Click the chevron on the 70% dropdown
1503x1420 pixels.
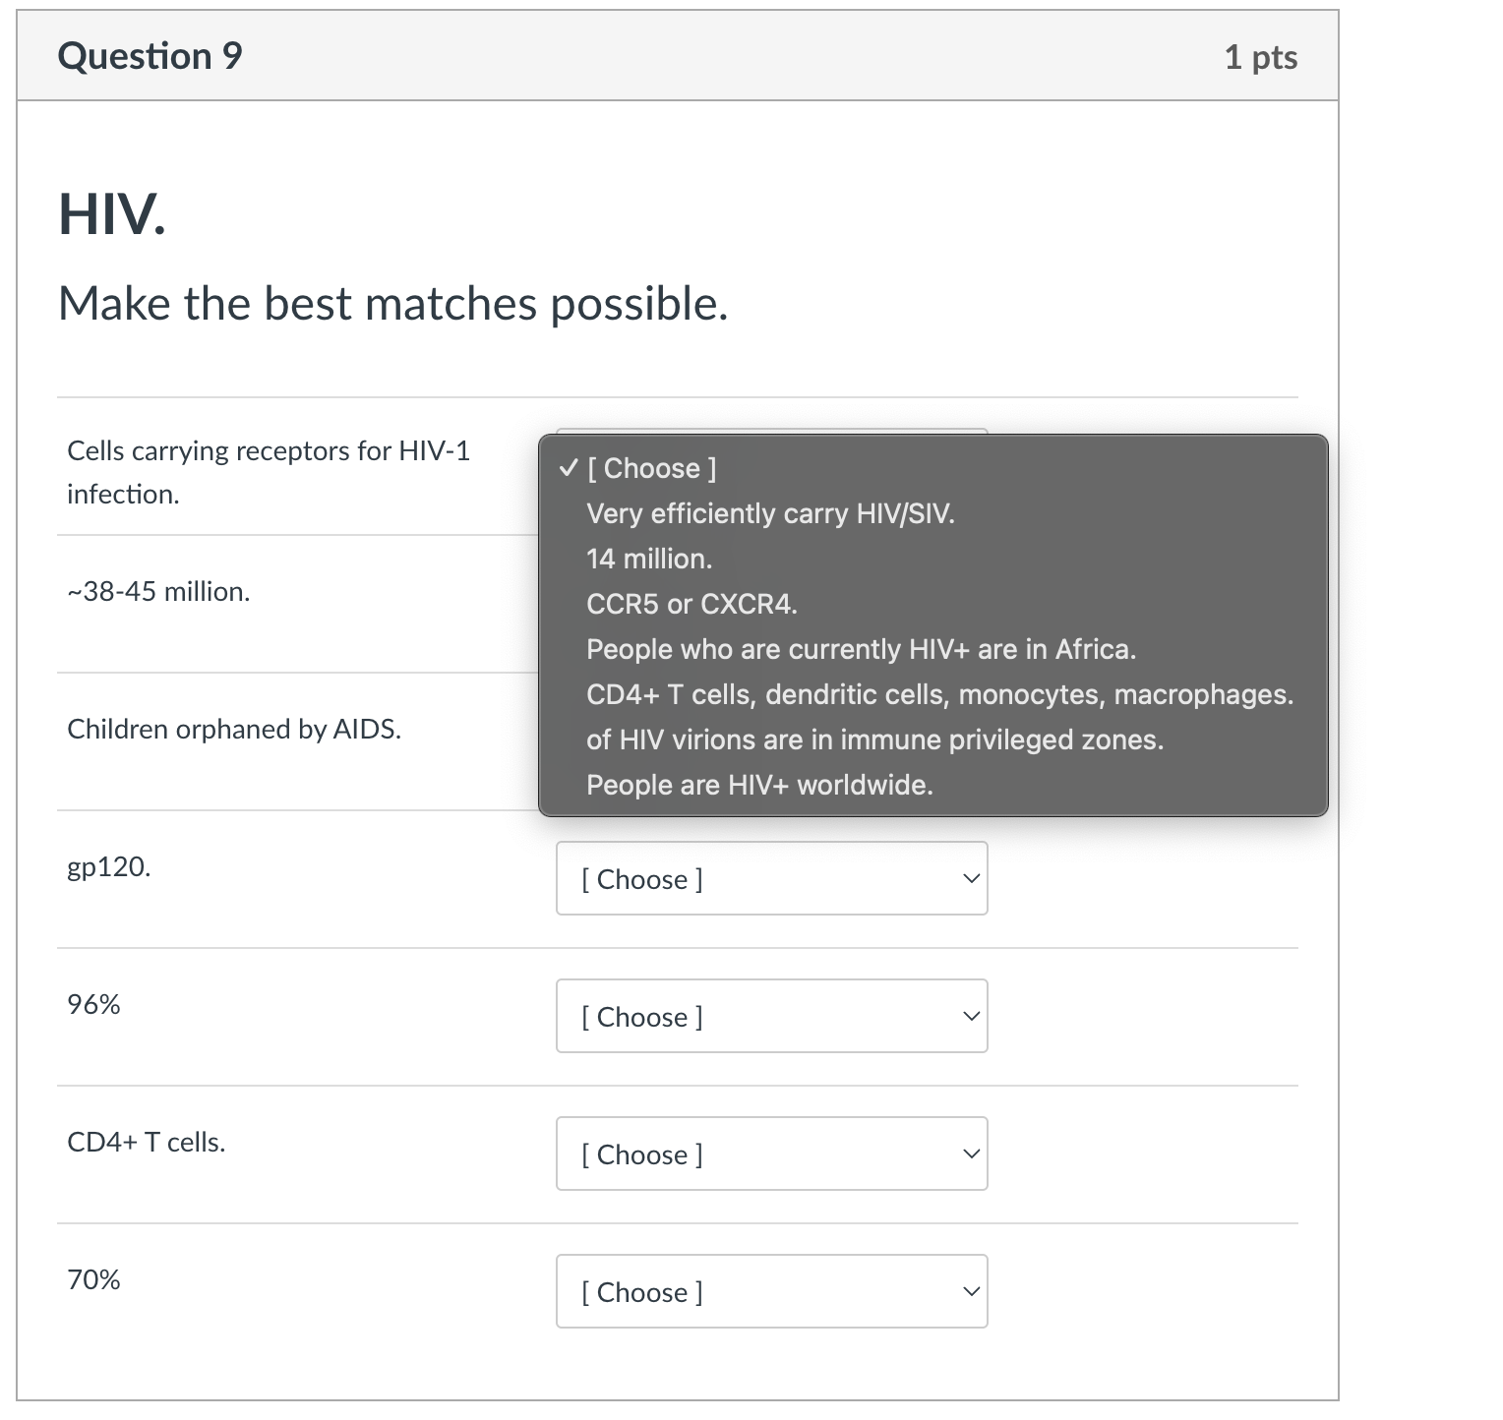click(970, 1291)
